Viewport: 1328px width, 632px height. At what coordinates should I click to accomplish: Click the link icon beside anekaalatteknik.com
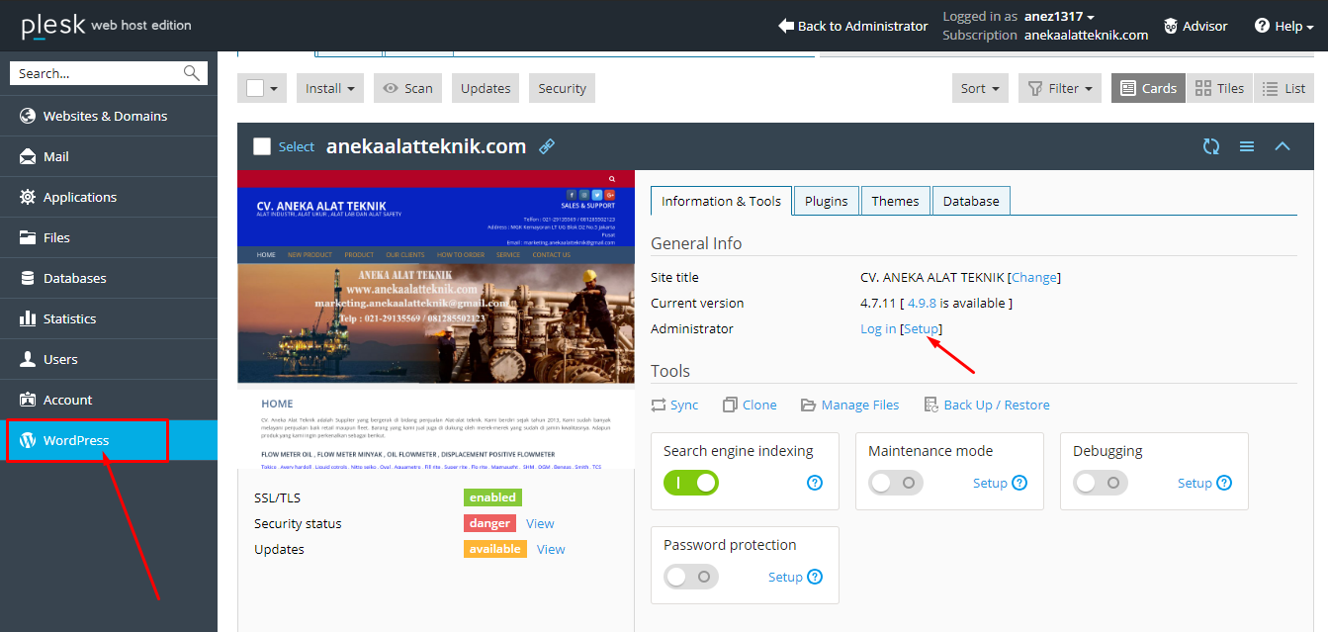(547, 146)
